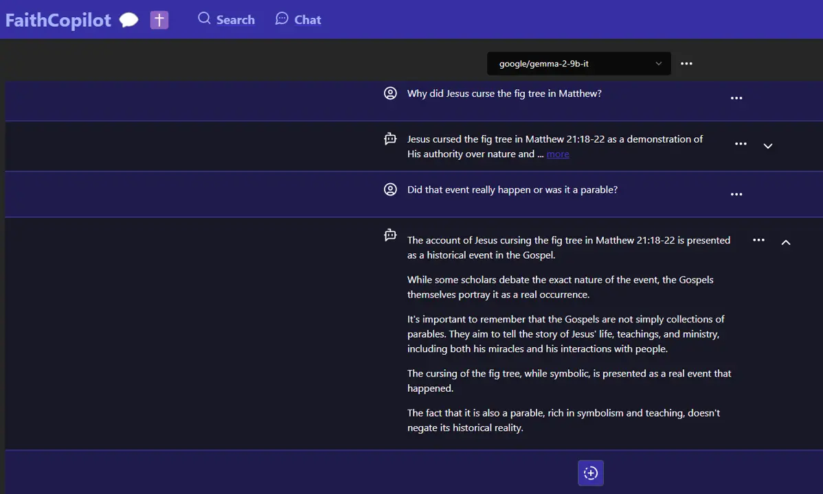Click the bot icon beside the historical event answer

390,235
